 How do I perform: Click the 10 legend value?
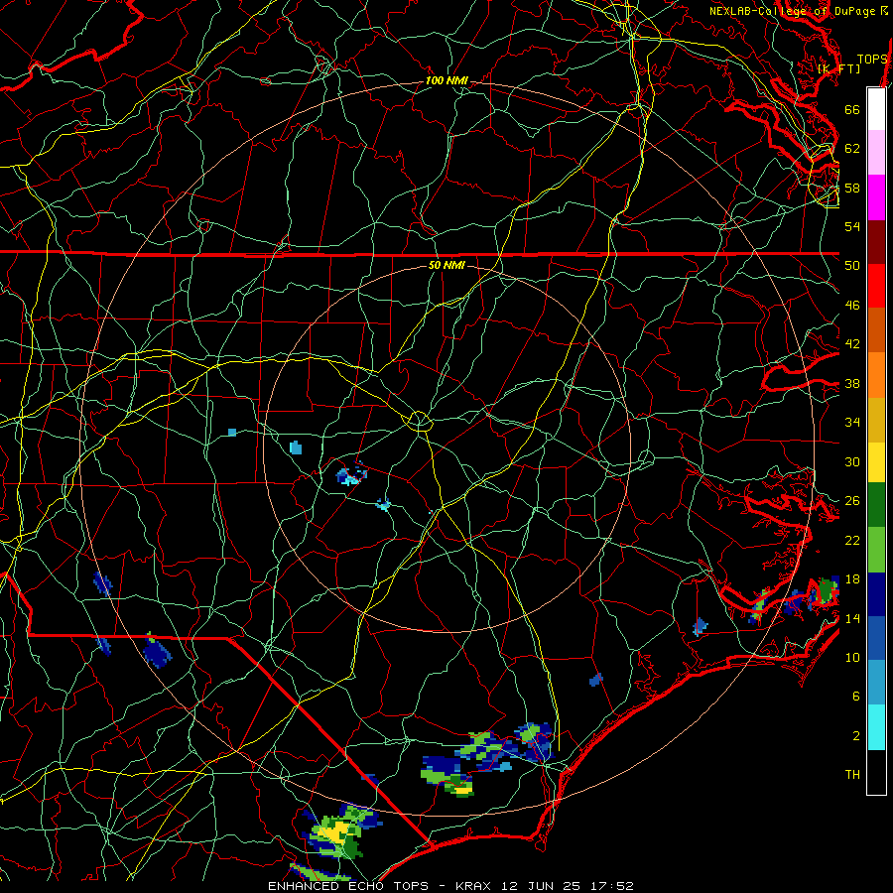coord(852,657)
